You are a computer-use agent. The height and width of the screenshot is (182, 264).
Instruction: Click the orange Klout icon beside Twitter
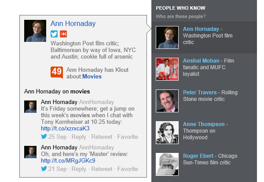(63, 34)
